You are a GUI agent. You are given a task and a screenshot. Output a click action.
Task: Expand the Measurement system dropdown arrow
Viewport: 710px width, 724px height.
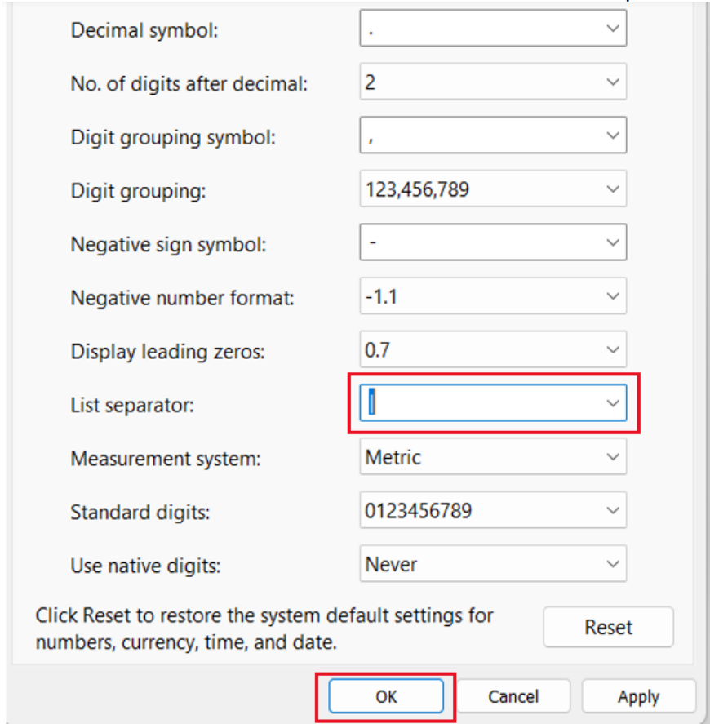(612, 457)
